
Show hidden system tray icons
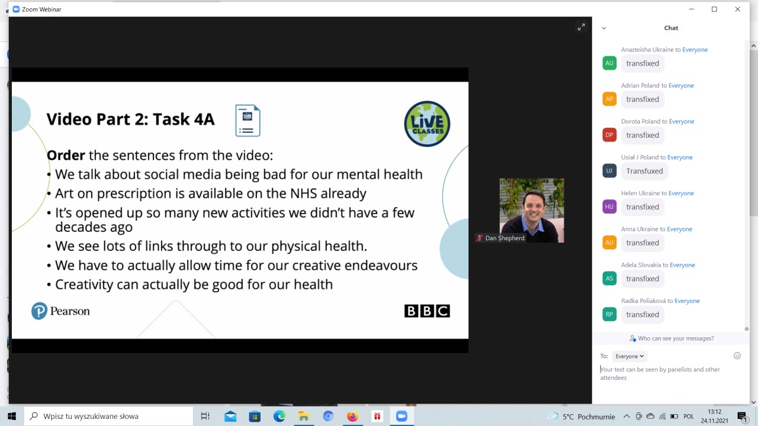point(627,417)
